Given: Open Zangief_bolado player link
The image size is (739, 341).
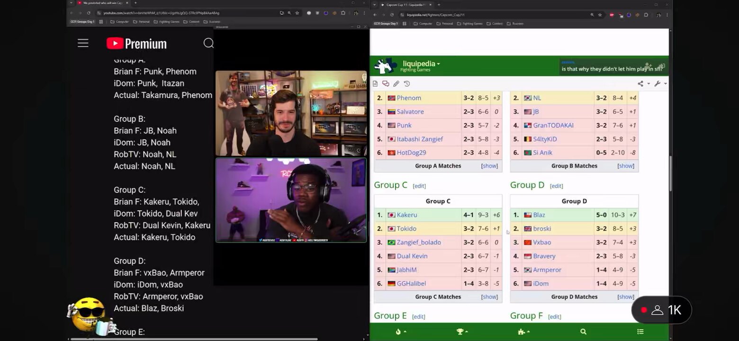Looking at the screenshot, I should click(419, 242).
